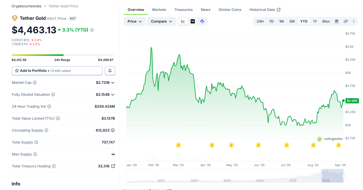The height and width of the screenshot is (190, 363).
Task: Click the price alert bell icon
Action: click(x=110, y=71)
